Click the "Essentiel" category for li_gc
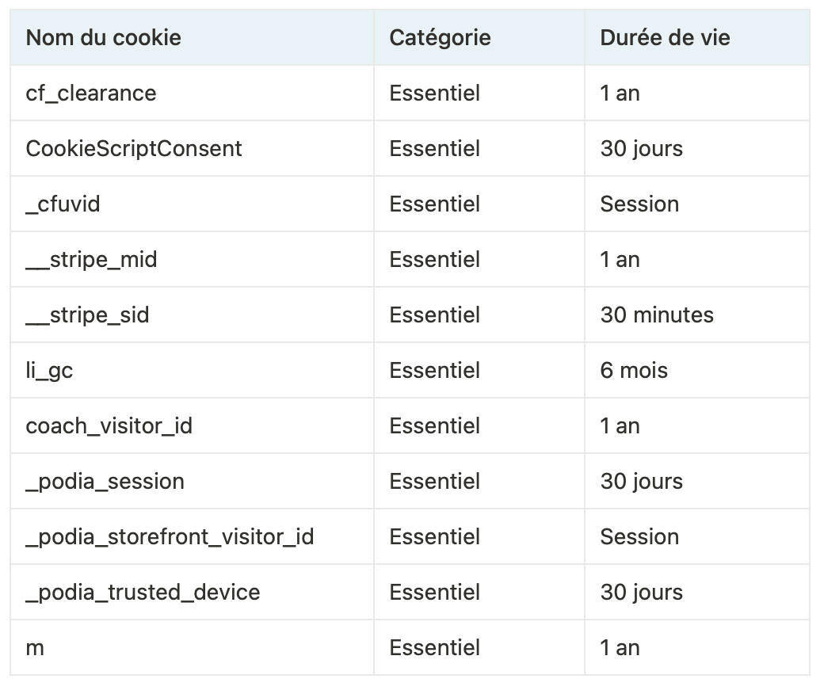Viewport: 824px width, 694px height. click(434, 370)
